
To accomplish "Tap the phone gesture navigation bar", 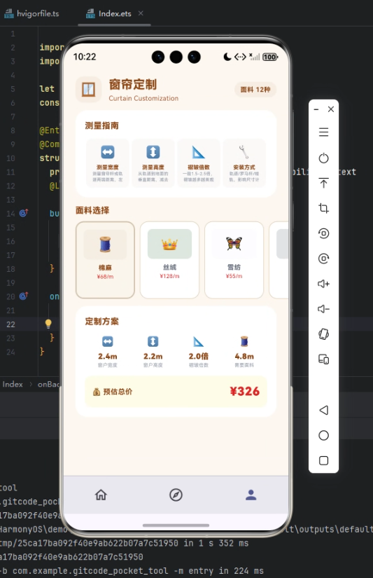I will (176, 525).
